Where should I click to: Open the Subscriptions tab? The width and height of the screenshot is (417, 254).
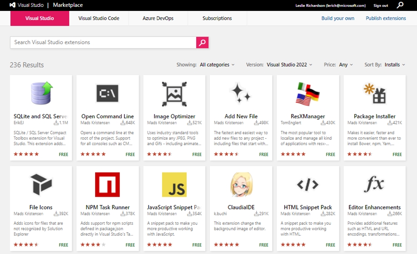point(217,18)
